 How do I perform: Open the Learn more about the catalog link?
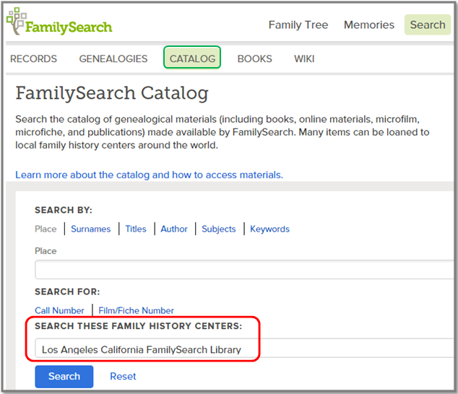click(149, 175)
